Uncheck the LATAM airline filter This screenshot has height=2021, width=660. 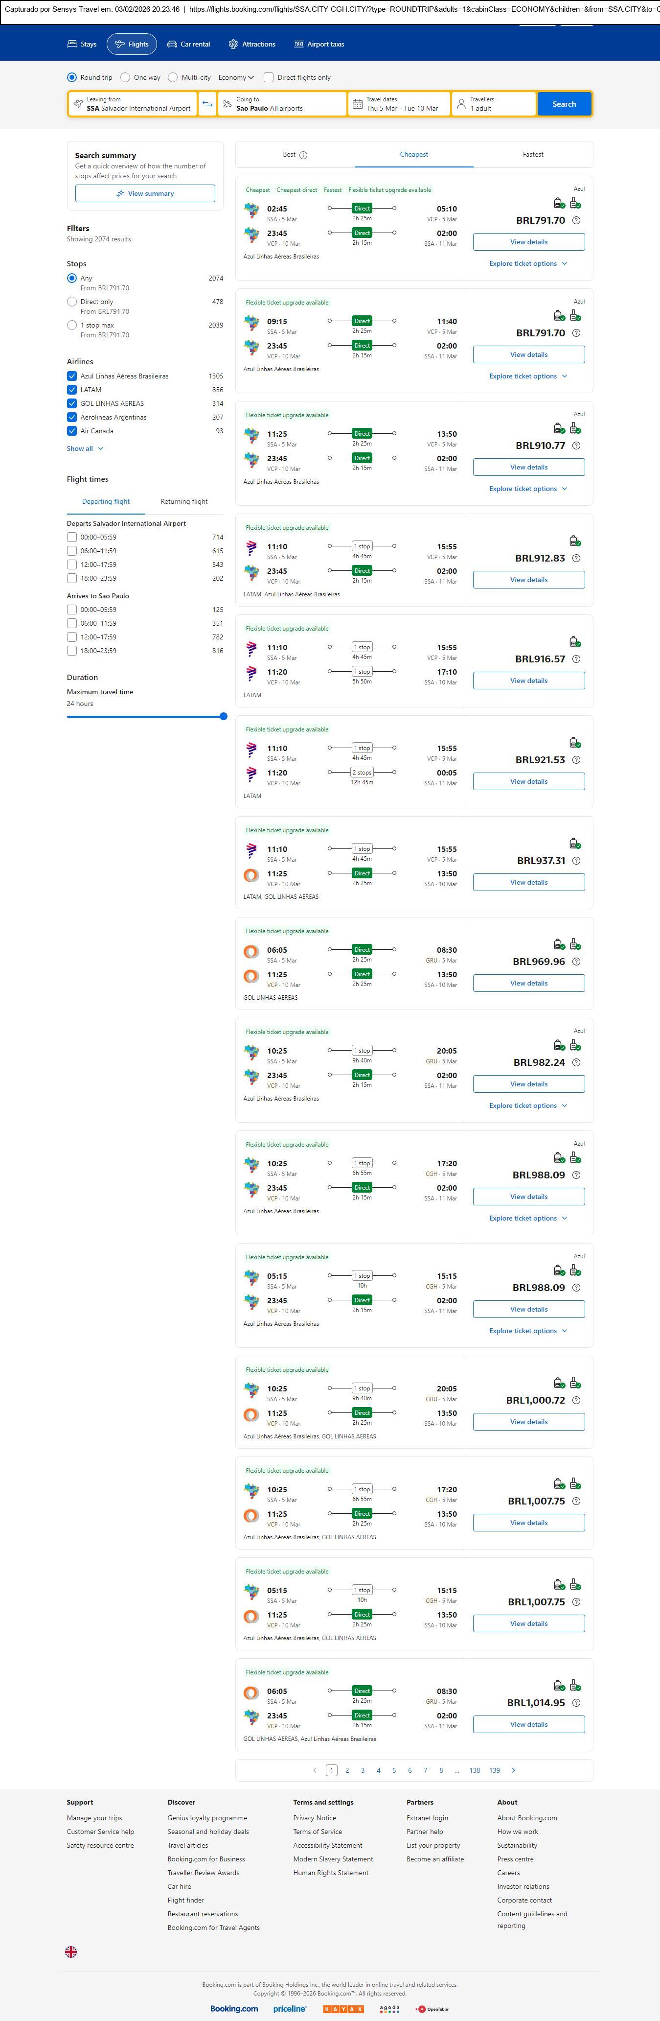click(72, 390)
